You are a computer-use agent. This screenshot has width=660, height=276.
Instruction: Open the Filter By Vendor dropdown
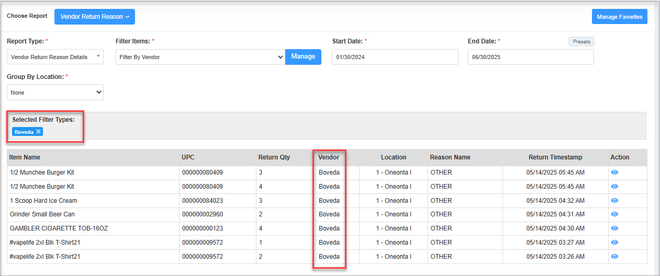(x=200, y=57)
